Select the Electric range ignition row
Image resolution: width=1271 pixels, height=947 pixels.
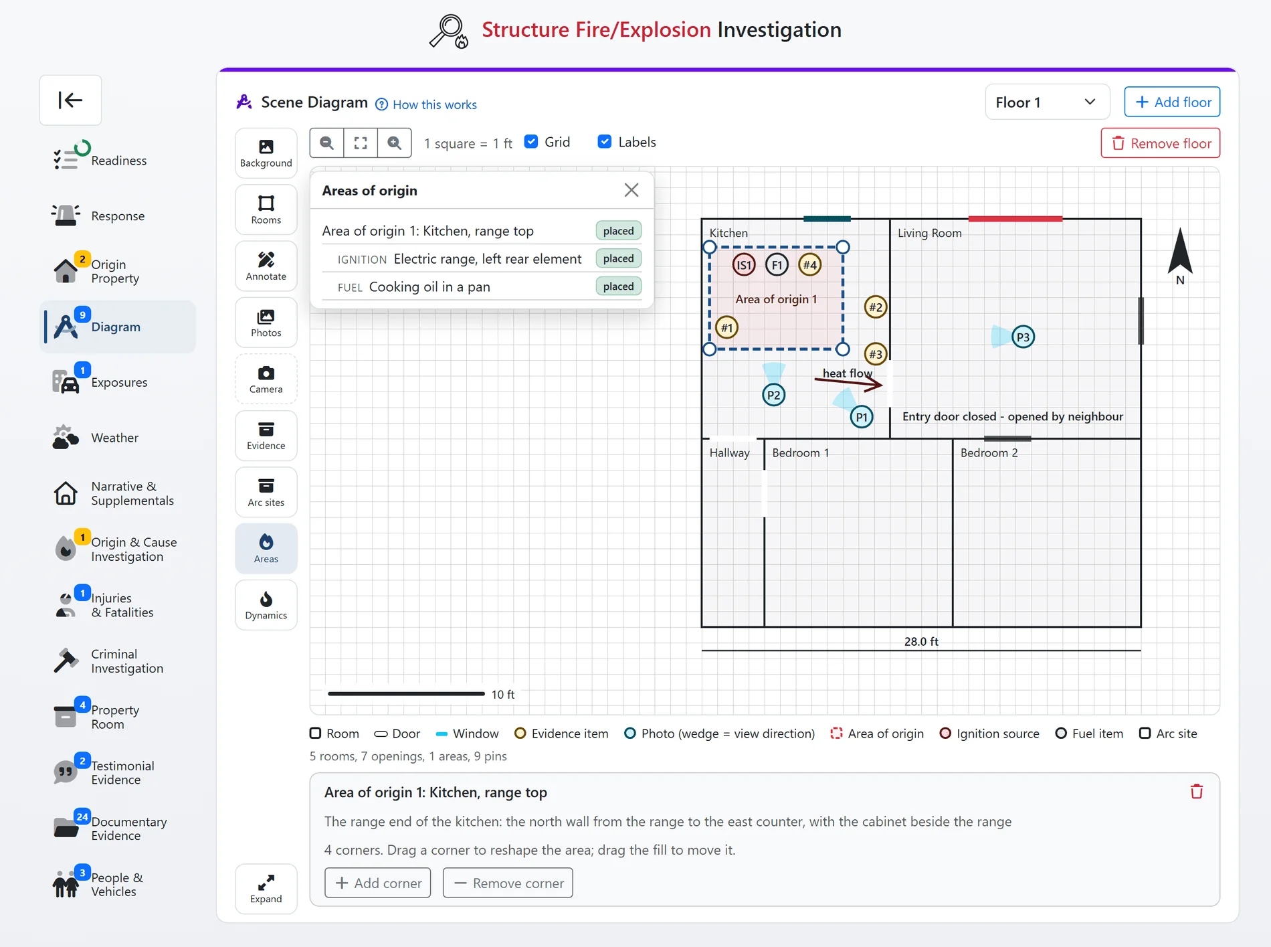(x=482, y=259)
